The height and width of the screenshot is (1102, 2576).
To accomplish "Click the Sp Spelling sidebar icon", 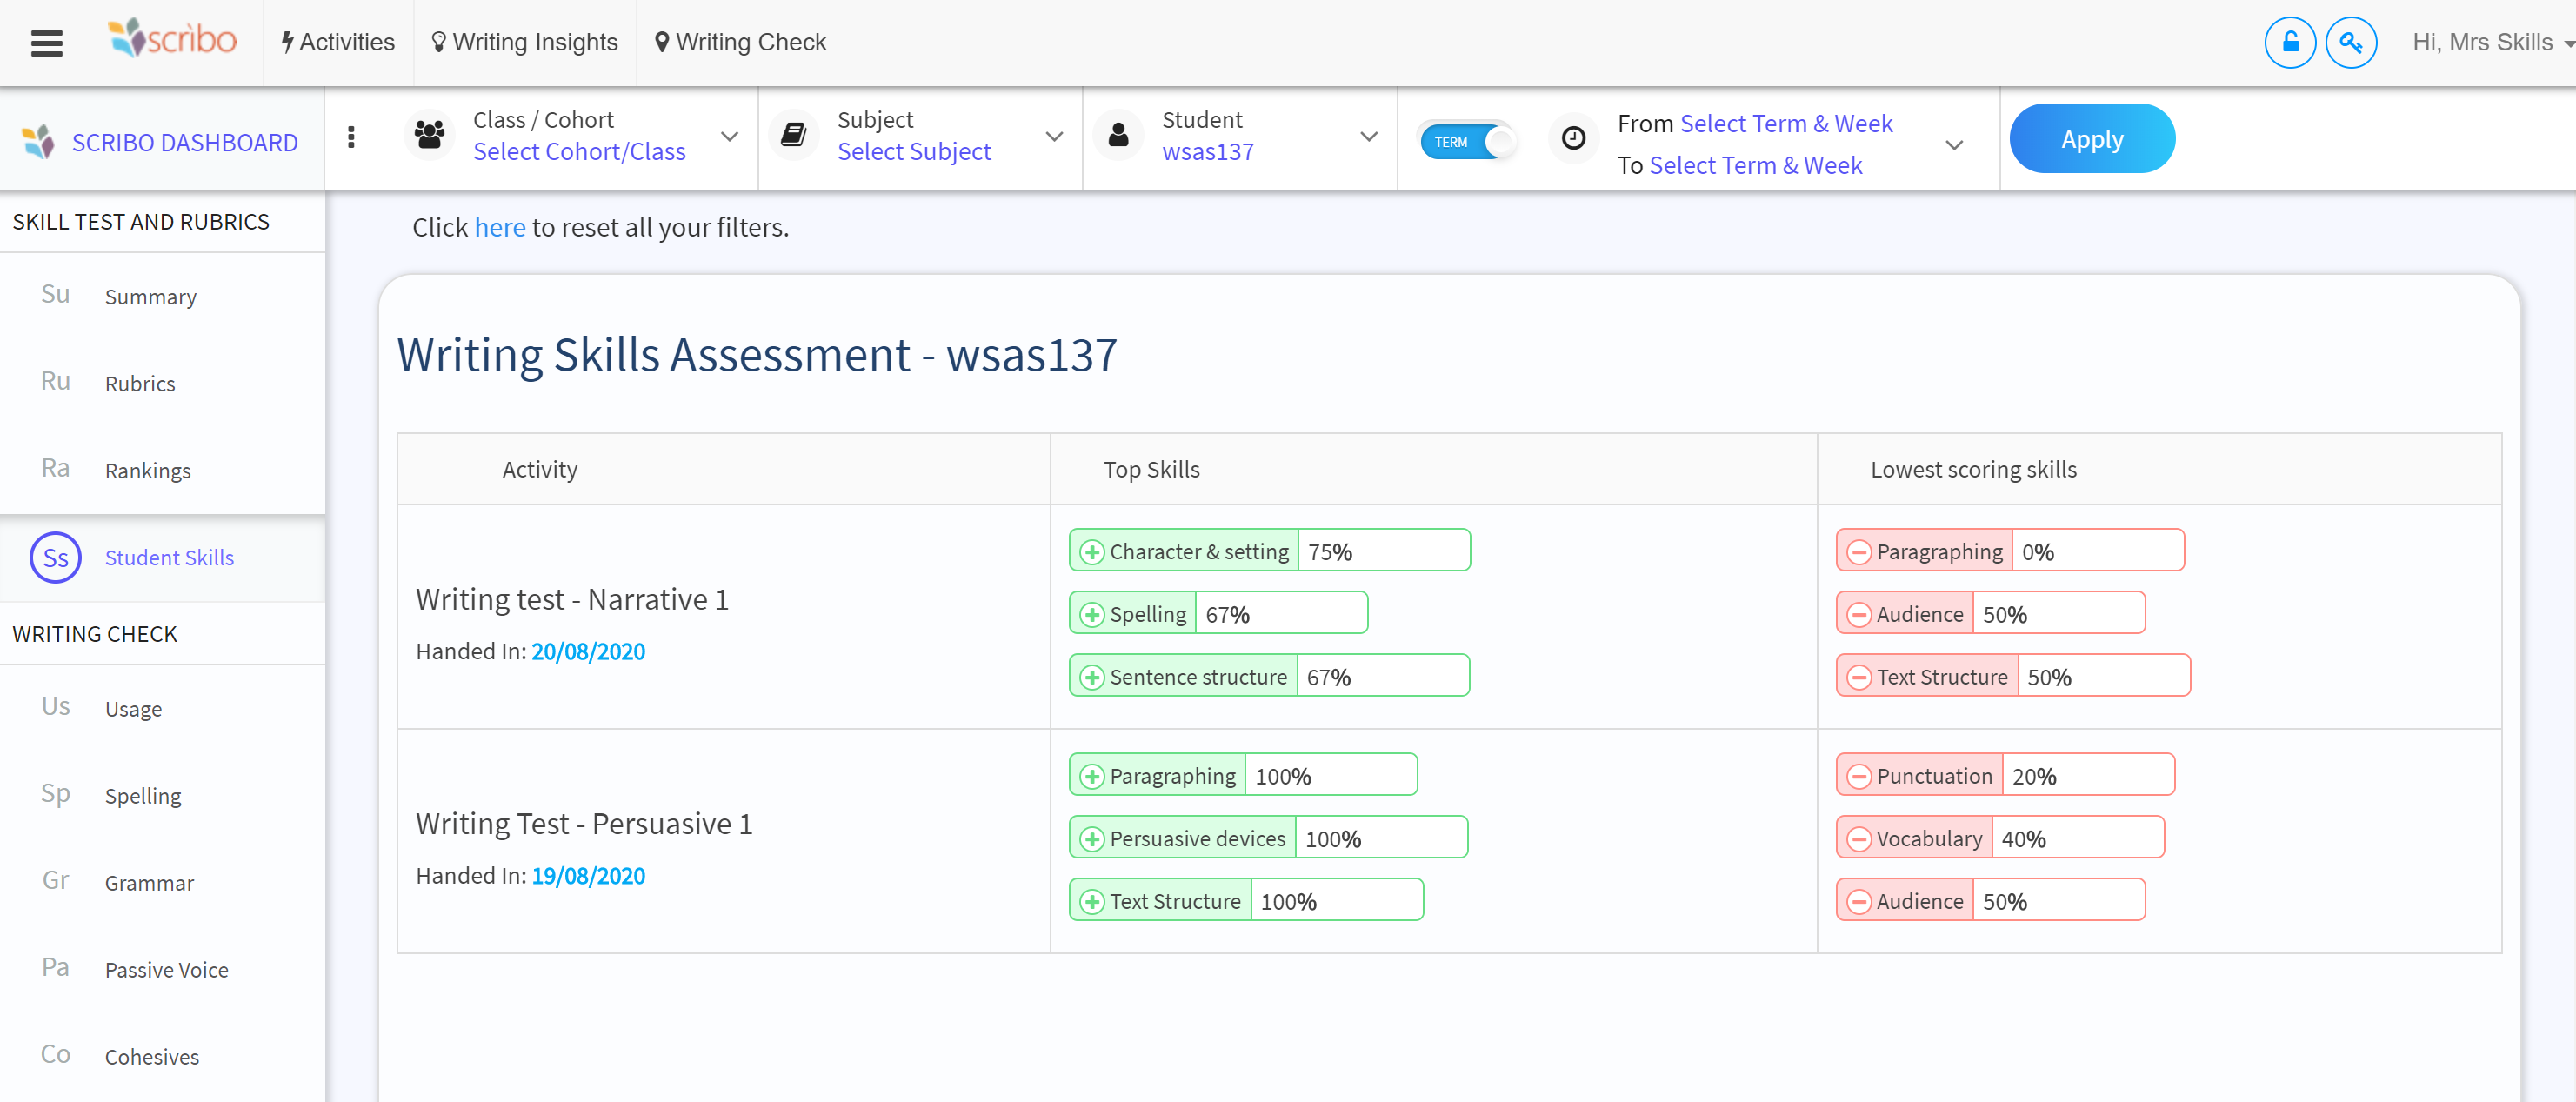I will click(x=56, y=793).
